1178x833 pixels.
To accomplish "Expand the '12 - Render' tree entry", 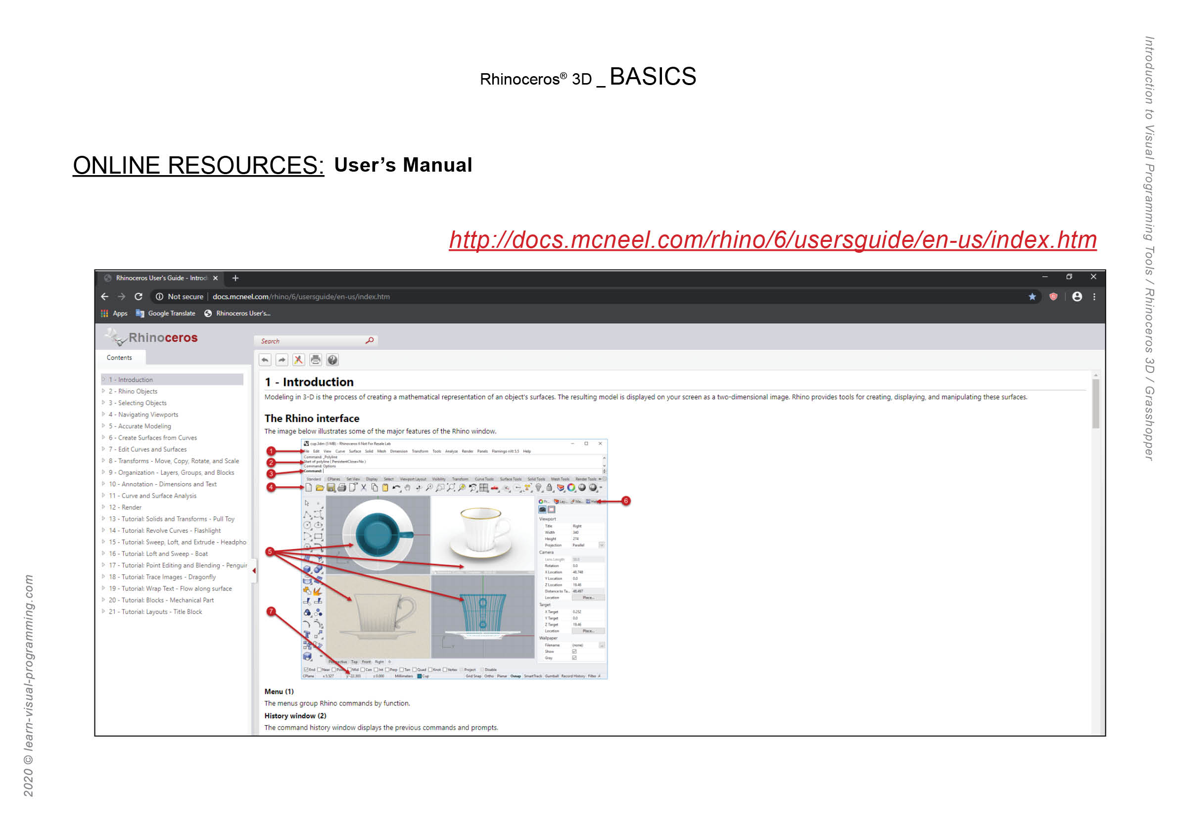I will click(x=102, y=507).
